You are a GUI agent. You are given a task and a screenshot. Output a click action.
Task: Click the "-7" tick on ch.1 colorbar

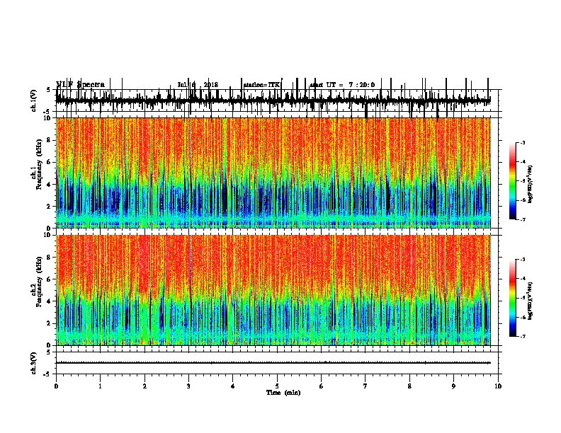click(x=522, y=219)
